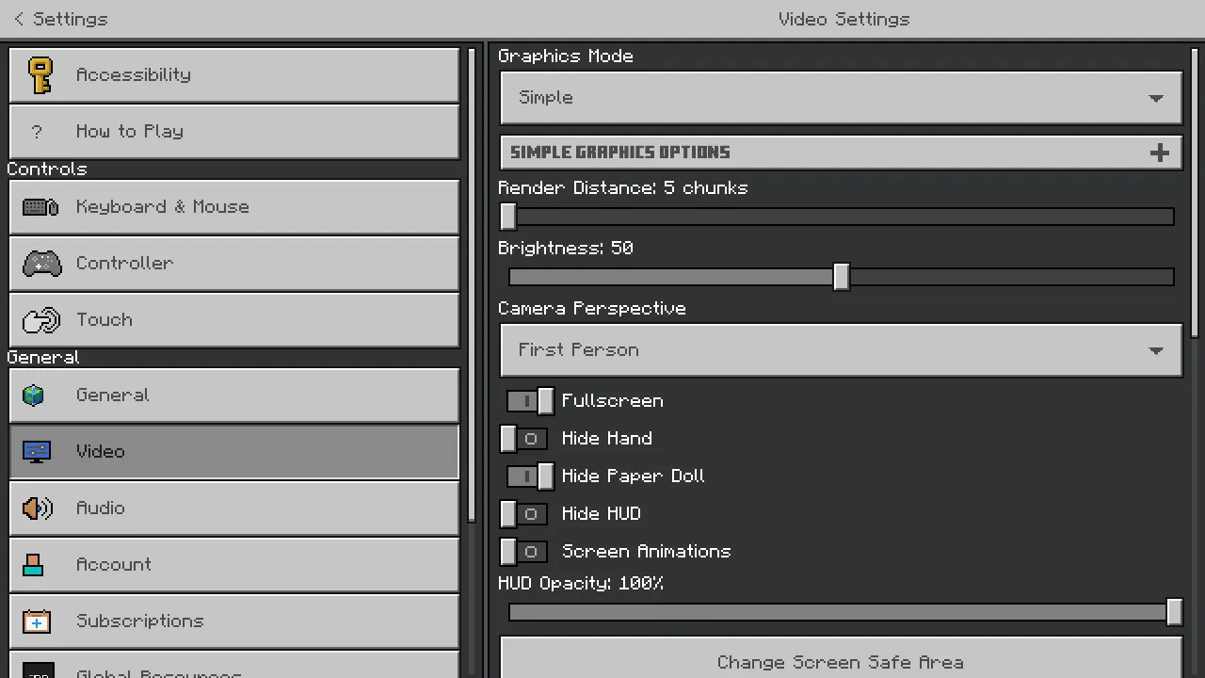This screenshot has width=1205, height=678.
Task: Go back using the Settings arrow
Action: [19, 19]
